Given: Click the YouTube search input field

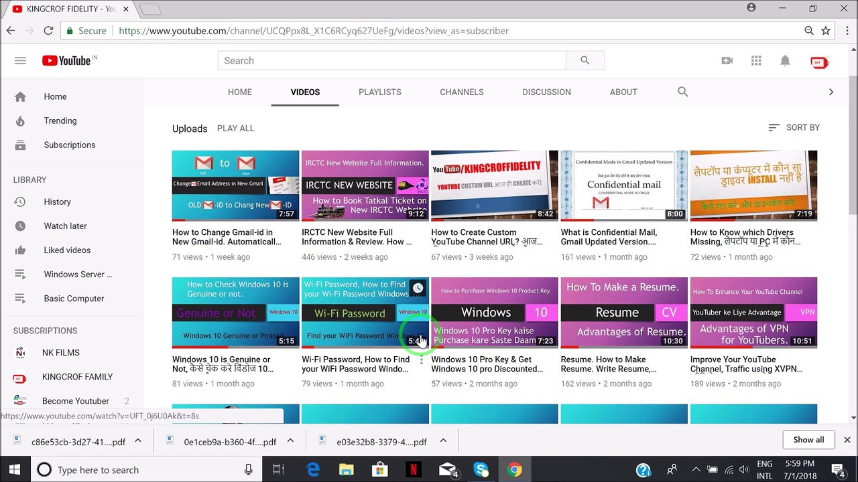Looking at the screenshot, I should (x=391, y=61).
